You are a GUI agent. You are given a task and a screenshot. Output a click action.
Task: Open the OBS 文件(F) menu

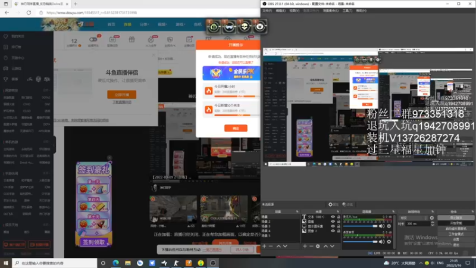[267, 11]
